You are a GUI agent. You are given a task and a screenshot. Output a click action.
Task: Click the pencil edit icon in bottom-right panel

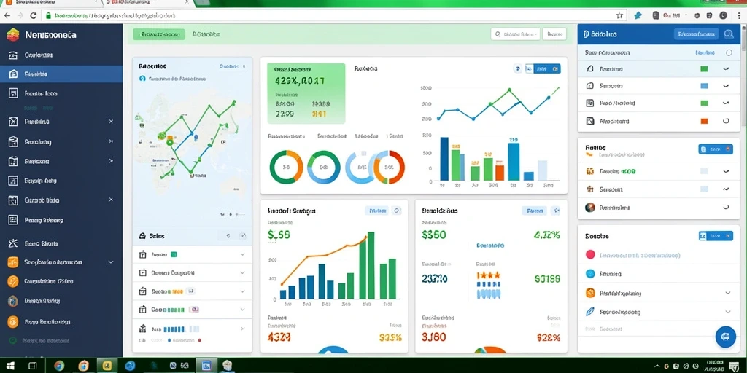[x=589, y=312]
